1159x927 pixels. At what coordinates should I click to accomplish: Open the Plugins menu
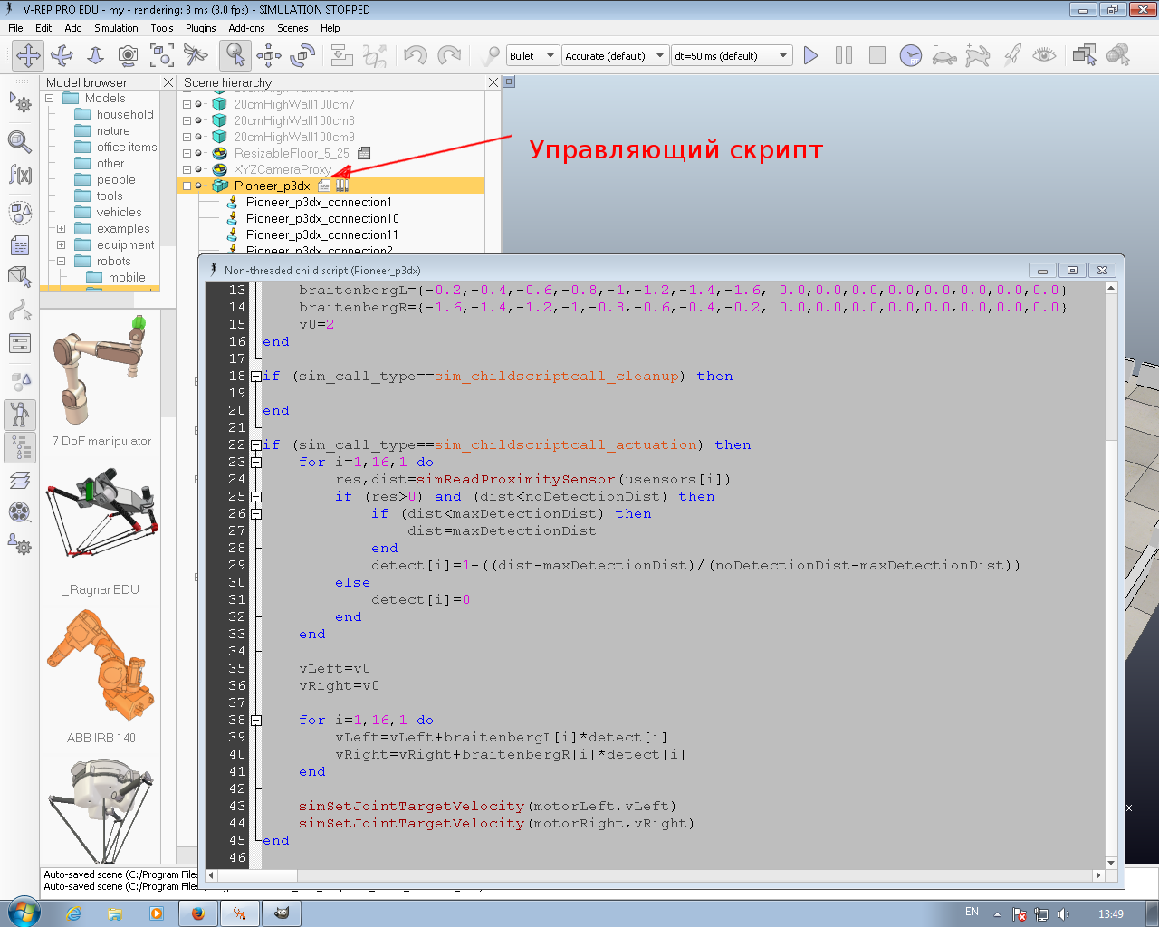(x=201, y=28)
